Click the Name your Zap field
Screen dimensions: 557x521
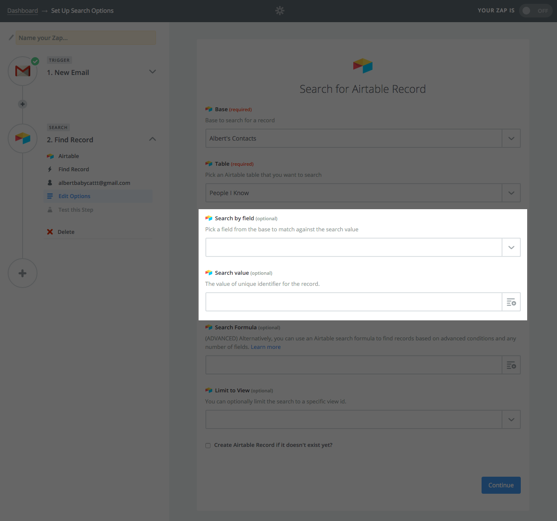[86, 38]
